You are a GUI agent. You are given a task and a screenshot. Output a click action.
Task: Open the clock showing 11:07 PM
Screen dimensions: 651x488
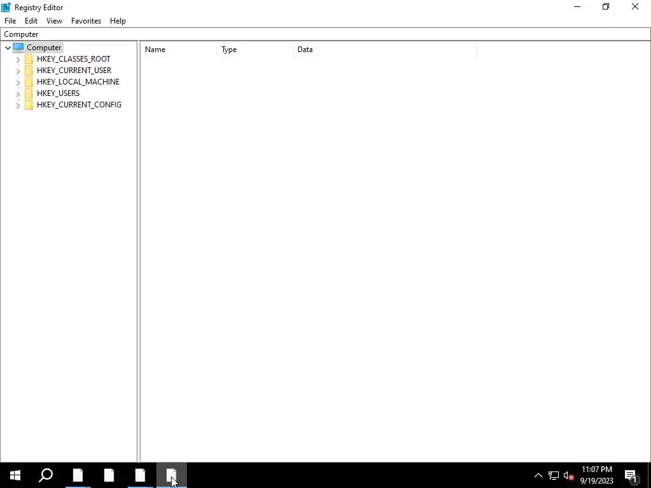[596, 475]
